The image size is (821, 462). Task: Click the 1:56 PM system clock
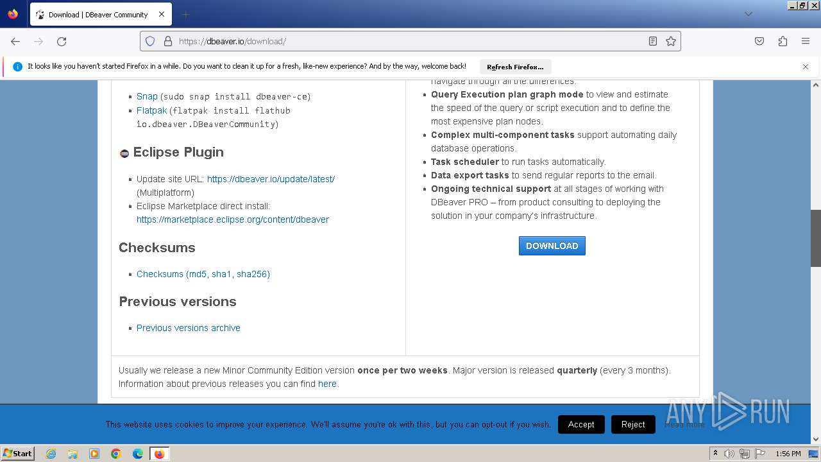(x=788, y=454)
